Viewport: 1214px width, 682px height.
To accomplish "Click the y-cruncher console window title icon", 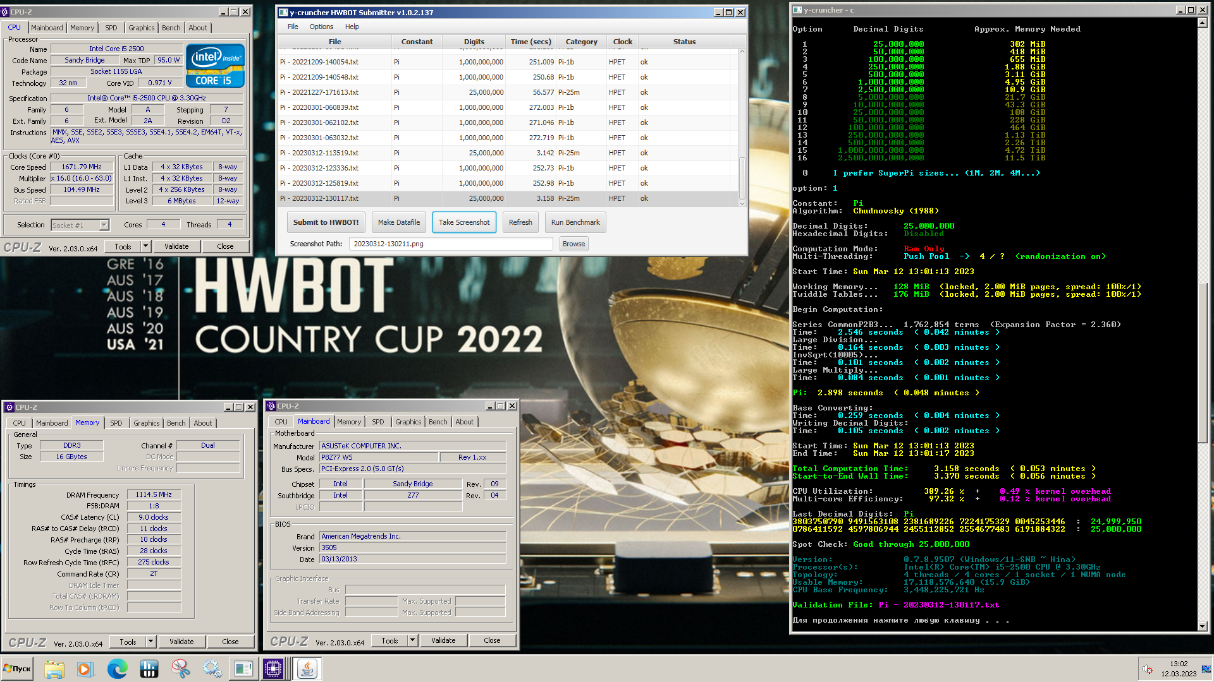I will pos(797,10).
